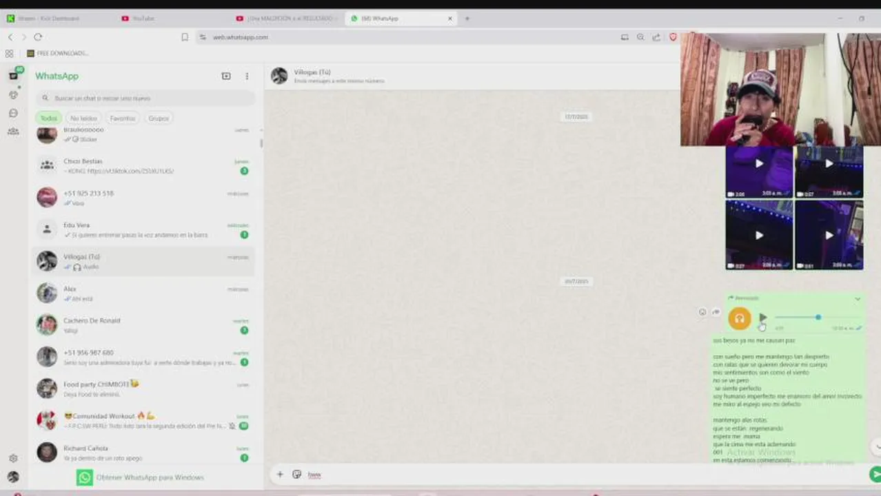
Task: Forward the audio message using arrow icon
Action: point(716,312)
